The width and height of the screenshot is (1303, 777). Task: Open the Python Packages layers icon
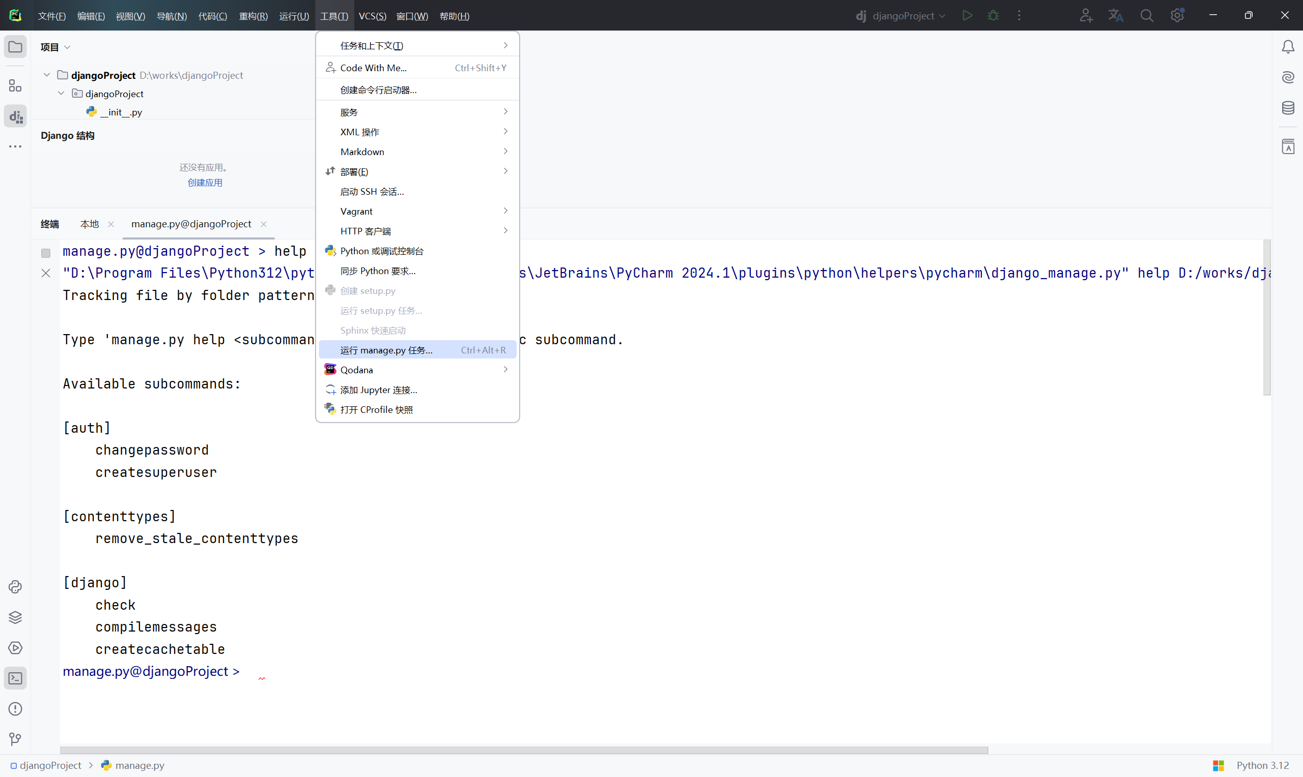15,617
